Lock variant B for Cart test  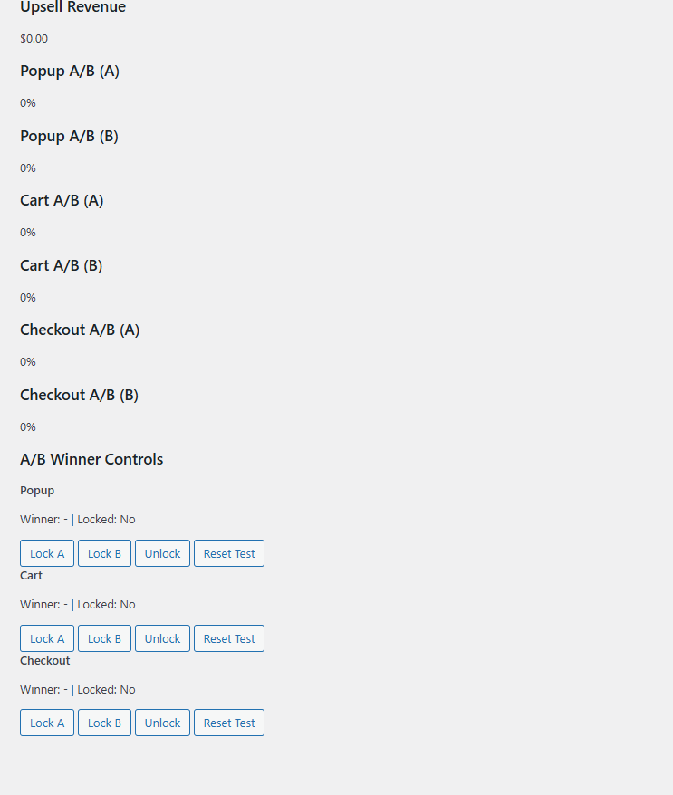104,638
